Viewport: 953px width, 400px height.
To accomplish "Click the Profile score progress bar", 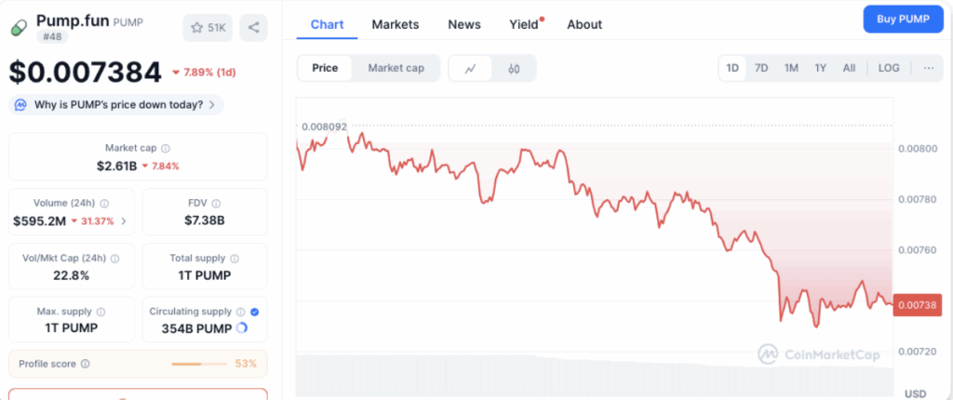I will (x=199, y=364).
